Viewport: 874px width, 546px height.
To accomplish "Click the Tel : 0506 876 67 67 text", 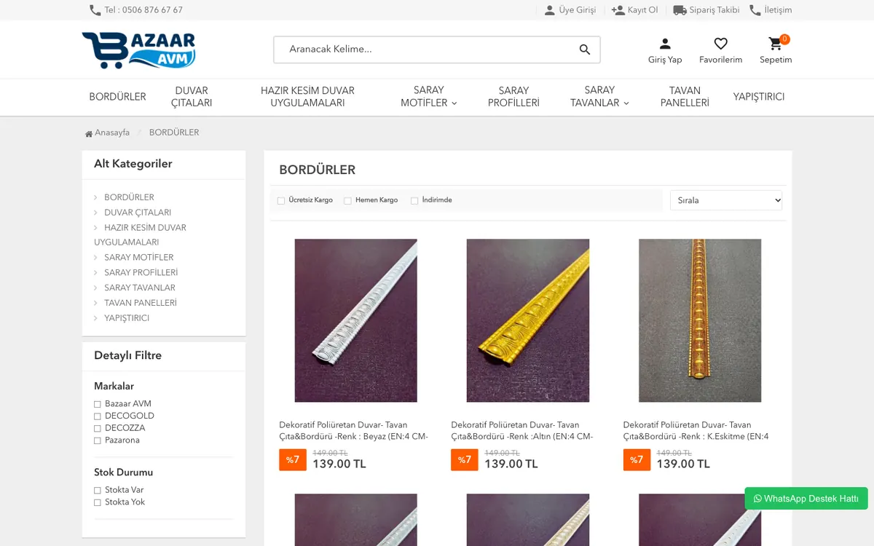I will pyautogui.click(x=143, y=10).
